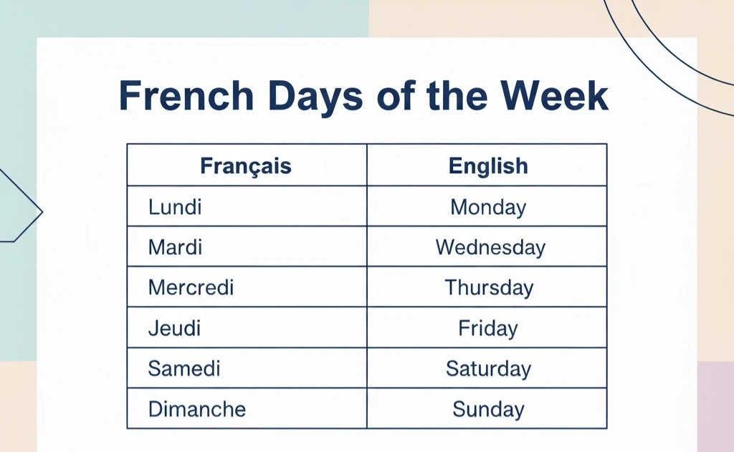Screen dimensions: 734x452
Task: Click the Thursday table cell
Action: coord(487,287)
